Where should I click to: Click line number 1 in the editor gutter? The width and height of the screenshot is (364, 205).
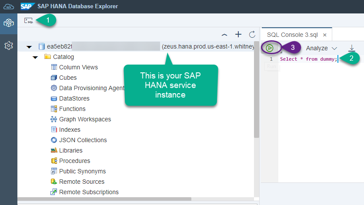(x=271, y=59)
